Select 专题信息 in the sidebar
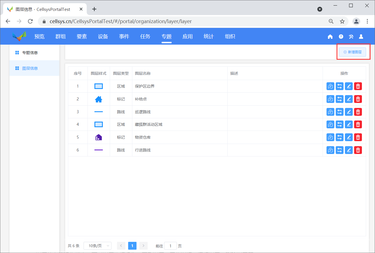This screenshot has height=253, width=375. pos(35,52)
